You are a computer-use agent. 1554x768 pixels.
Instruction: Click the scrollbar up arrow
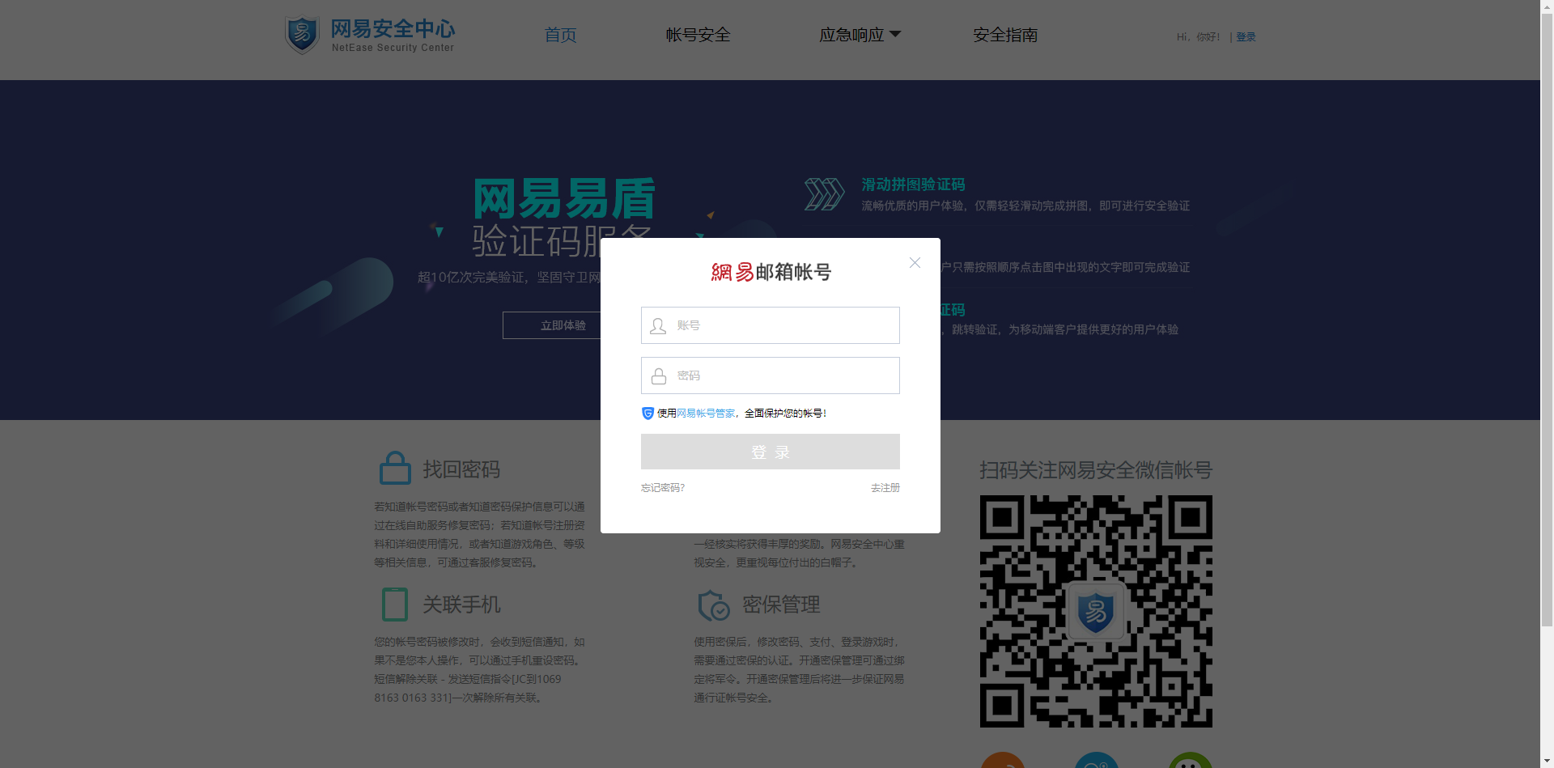pyautogui.click(x=1547, y=6)
